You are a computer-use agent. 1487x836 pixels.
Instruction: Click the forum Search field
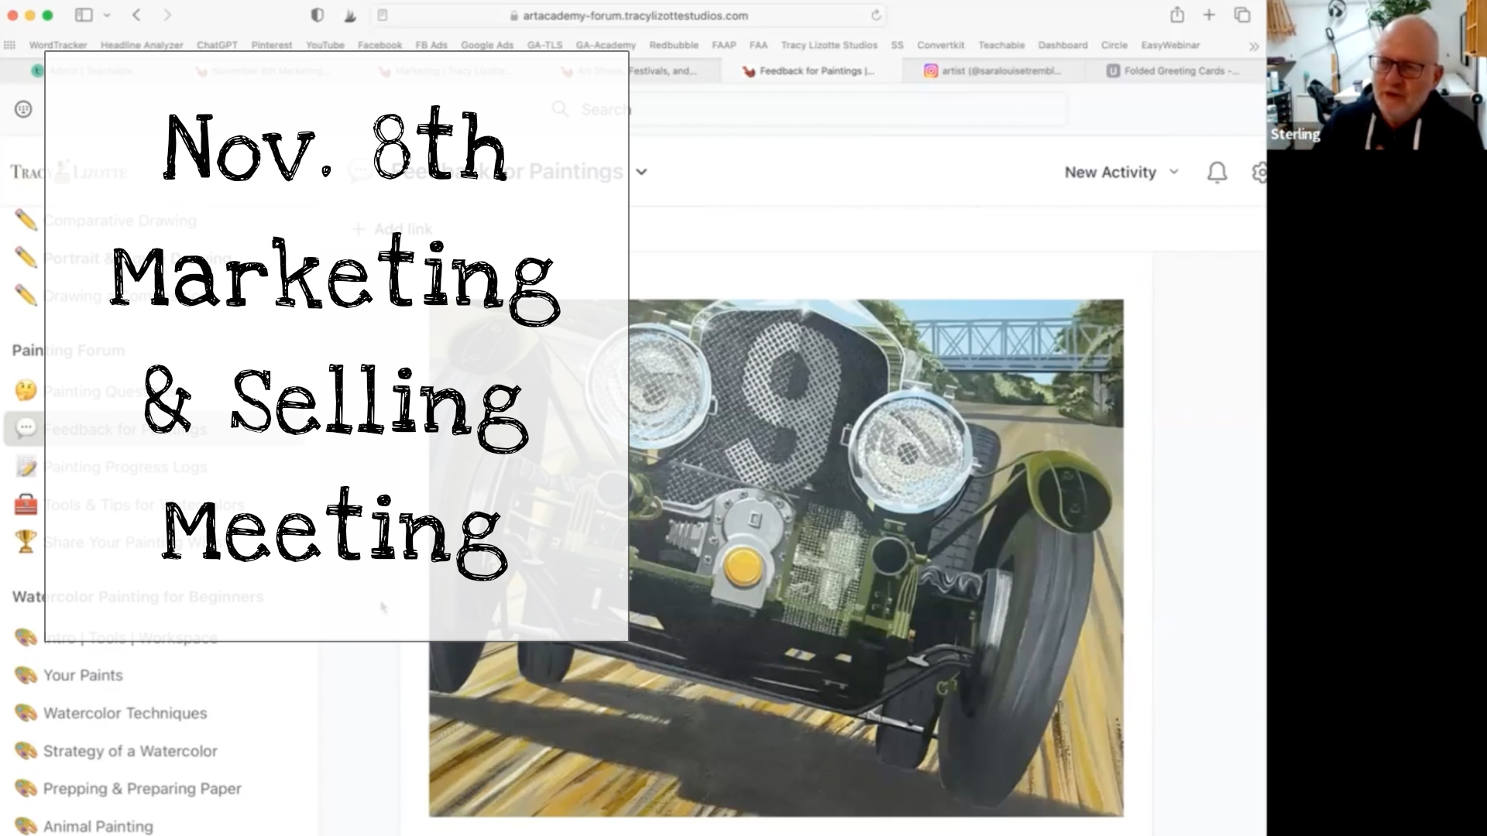(x=805, y=109)
